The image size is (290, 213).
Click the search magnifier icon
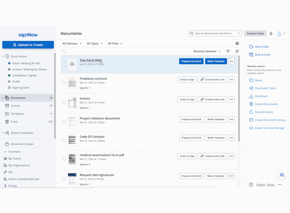192,33
